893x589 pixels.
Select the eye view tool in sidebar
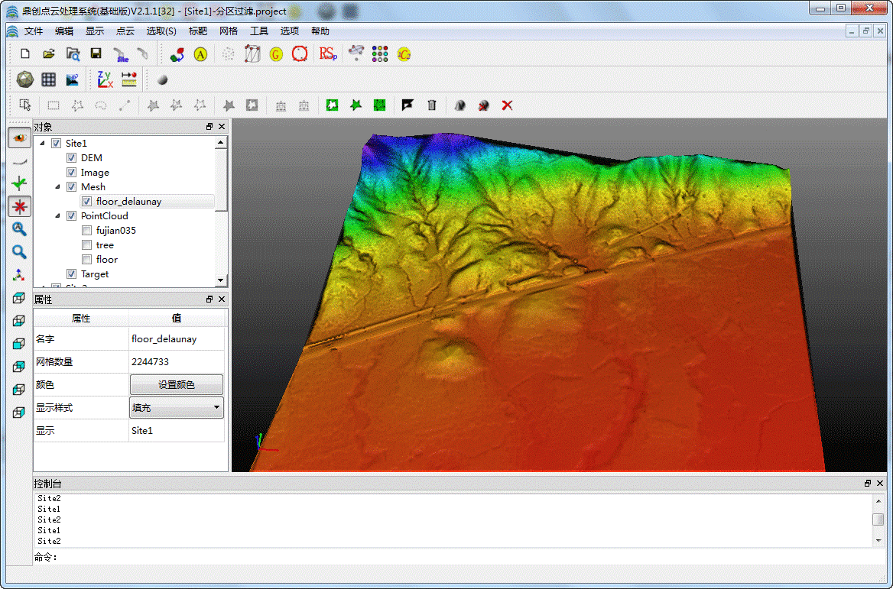[19, 138]
